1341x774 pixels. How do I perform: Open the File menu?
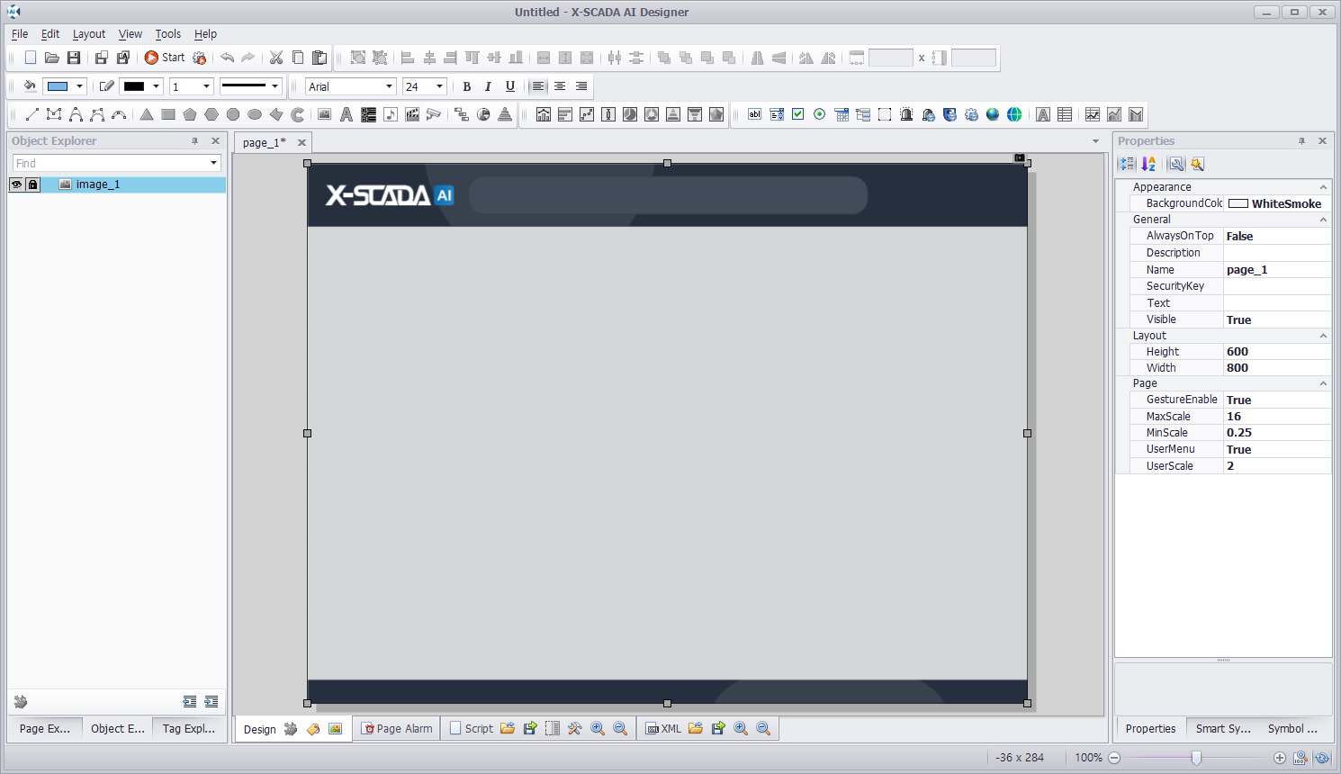20,34
